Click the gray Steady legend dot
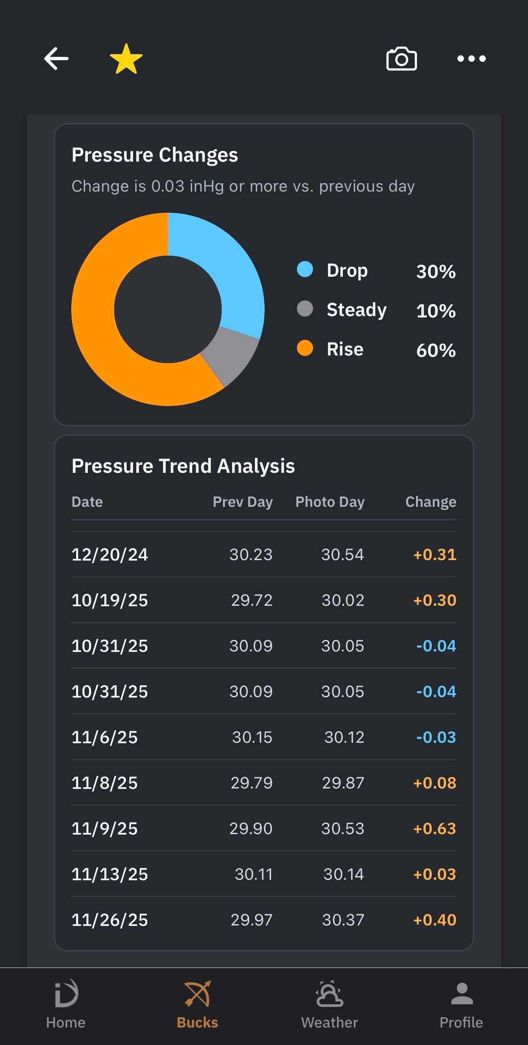This screenshot has height=1045, width=528. coord(305,308)
